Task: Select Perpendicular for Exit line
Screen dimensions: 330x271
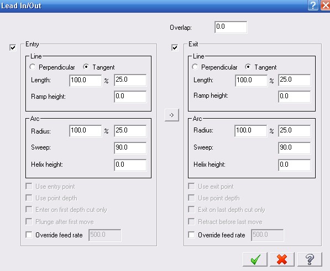Action: [x=195, y=67]
